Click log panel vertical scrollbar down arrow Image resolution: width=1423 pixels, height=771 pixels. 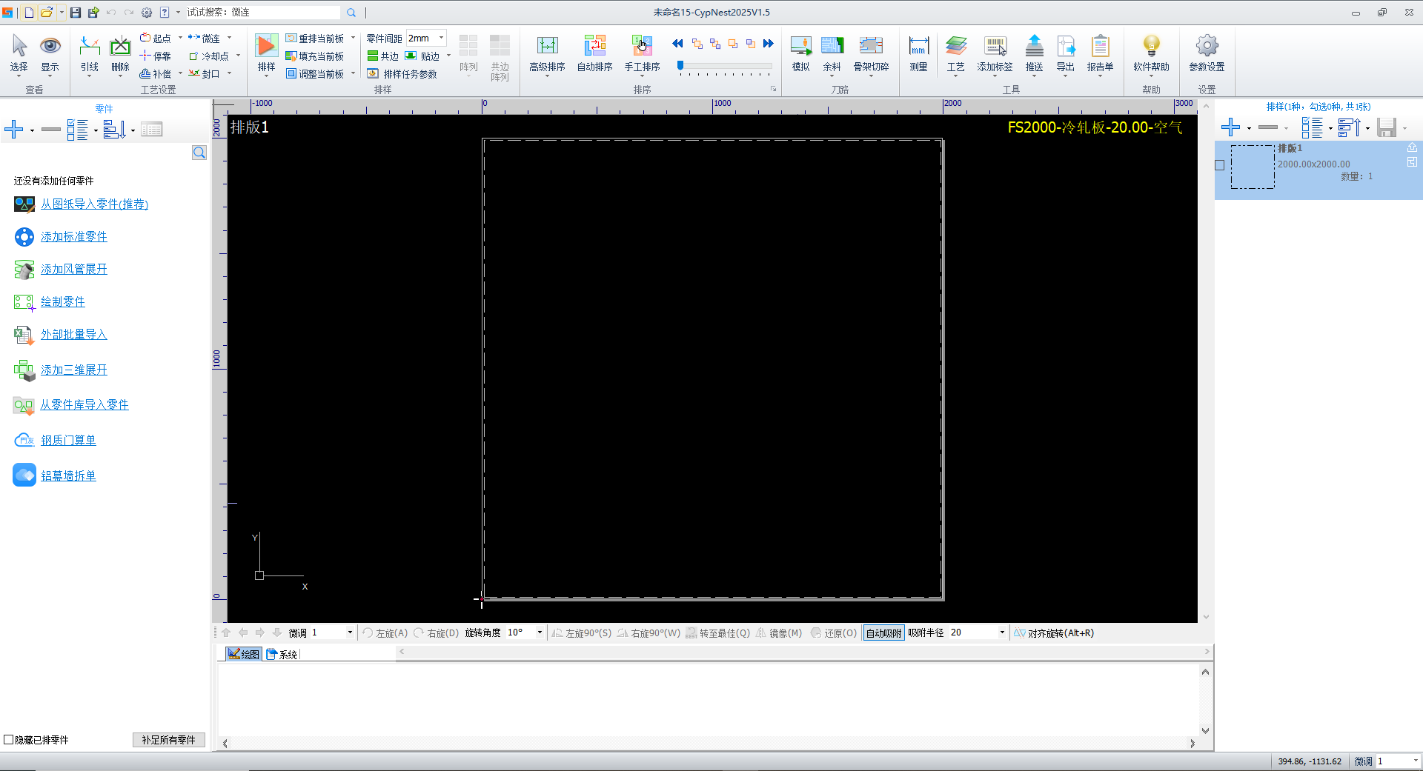click(1205, 730)
